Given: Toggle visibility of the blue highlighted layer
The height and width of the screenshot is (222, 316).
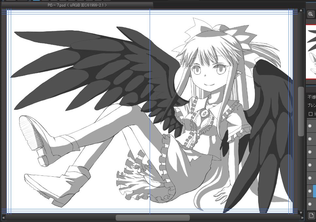Looking at the screenshot, I should [x=310, y=191].
